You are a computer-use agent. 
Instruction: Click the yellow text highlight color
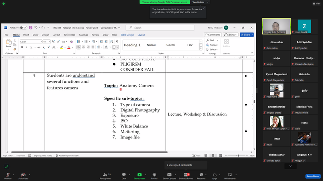click(61, 47)
